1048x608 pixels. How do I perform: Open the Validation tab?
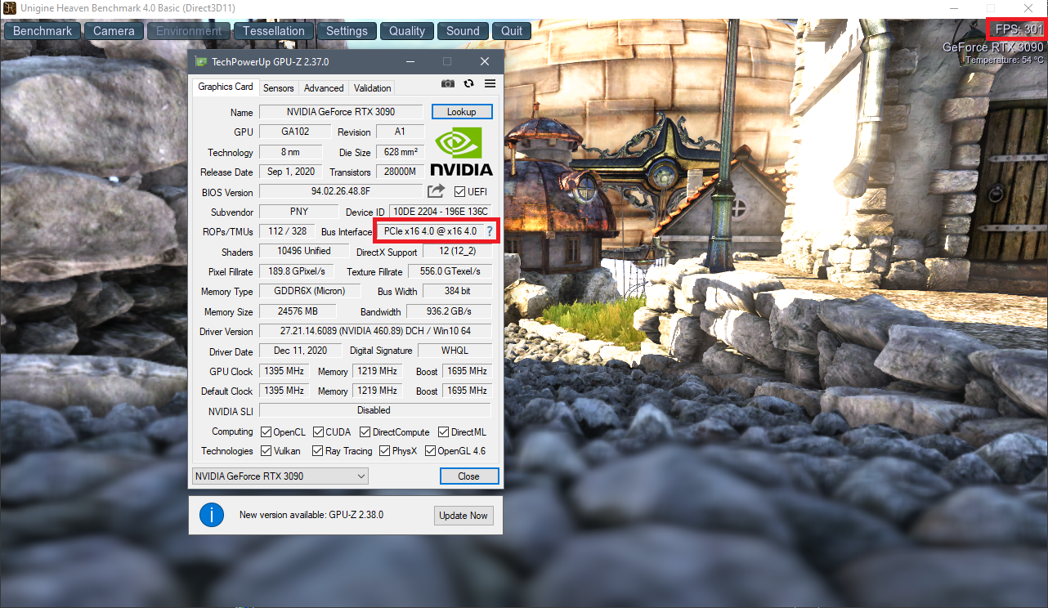coord(371,87)
